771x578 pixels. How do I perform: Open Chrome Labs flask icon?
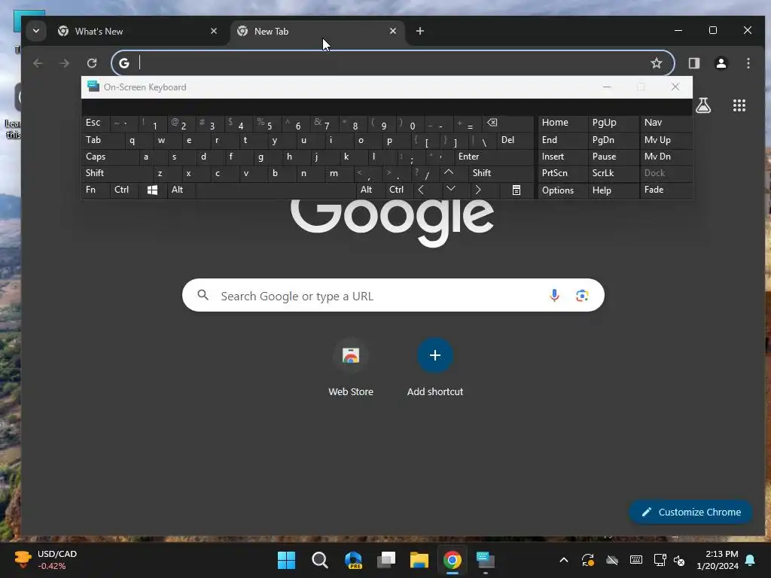pyautogui.click(x=702, y=105)
